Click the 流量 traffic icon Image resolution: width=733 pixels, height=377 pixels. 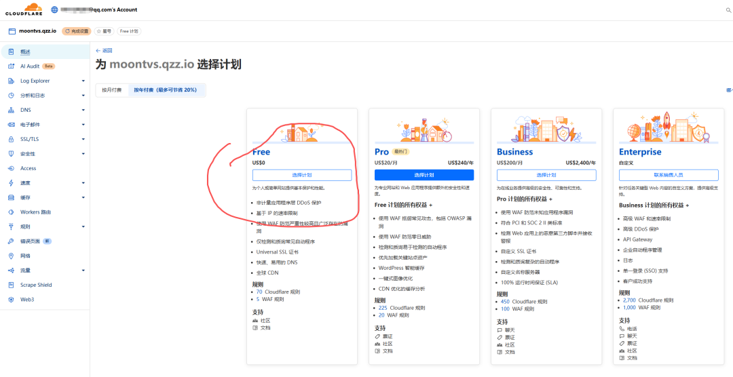pos(11,271)
